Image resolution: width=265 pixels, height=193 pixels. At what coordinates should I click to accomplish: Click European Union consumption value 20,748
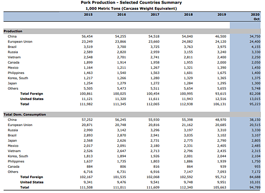coord(120,125)
